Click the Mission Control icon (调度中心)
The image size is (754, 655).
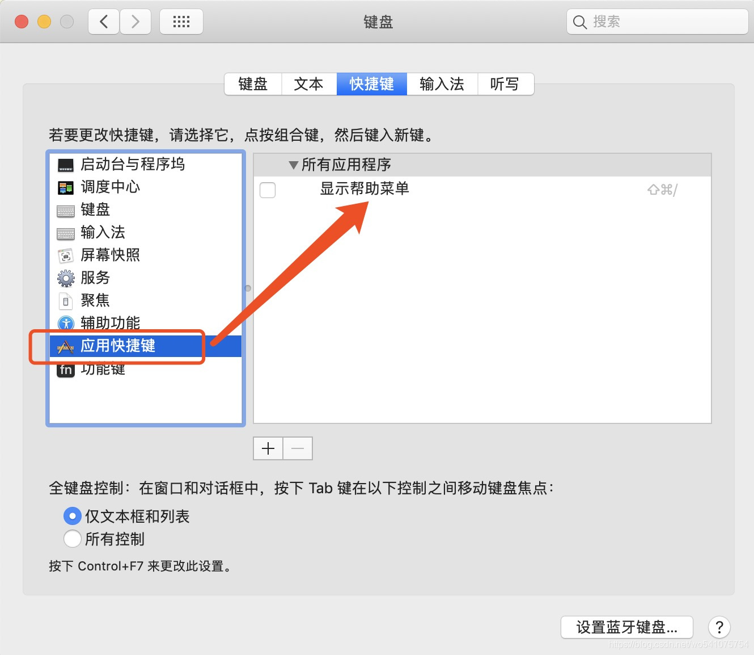pos(66,187)
